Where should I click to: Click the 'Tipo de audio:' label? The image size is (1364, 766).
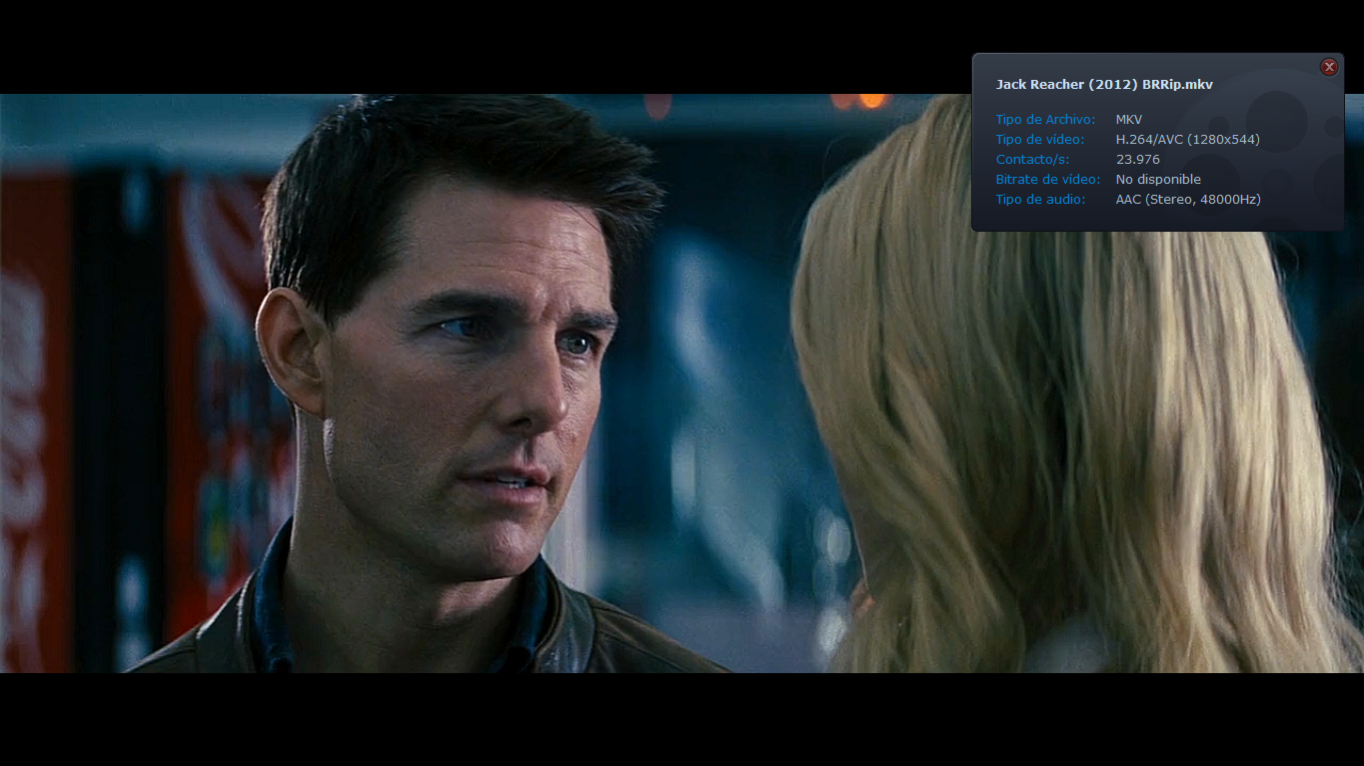pos(1041,200)
